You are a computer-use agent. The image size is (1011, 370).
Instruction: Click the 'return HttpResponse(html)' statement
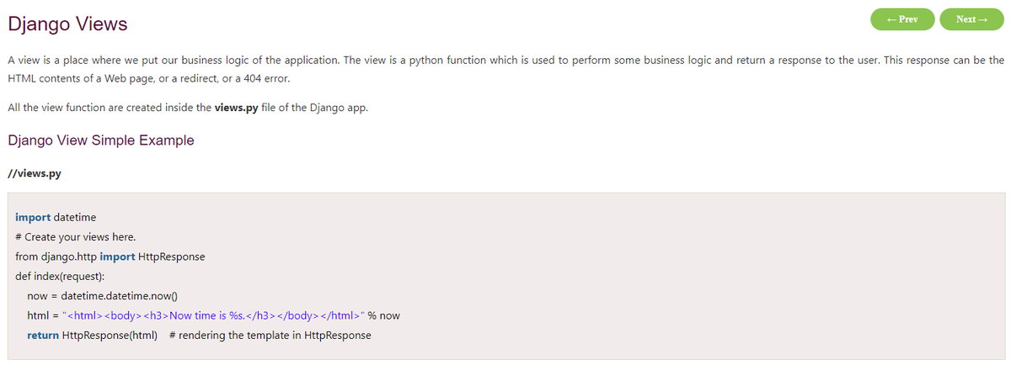(93, 336)
